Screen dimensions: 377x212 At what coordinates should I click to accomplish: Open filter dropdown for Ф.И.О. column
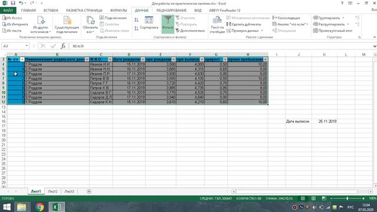tap(110, 59)
